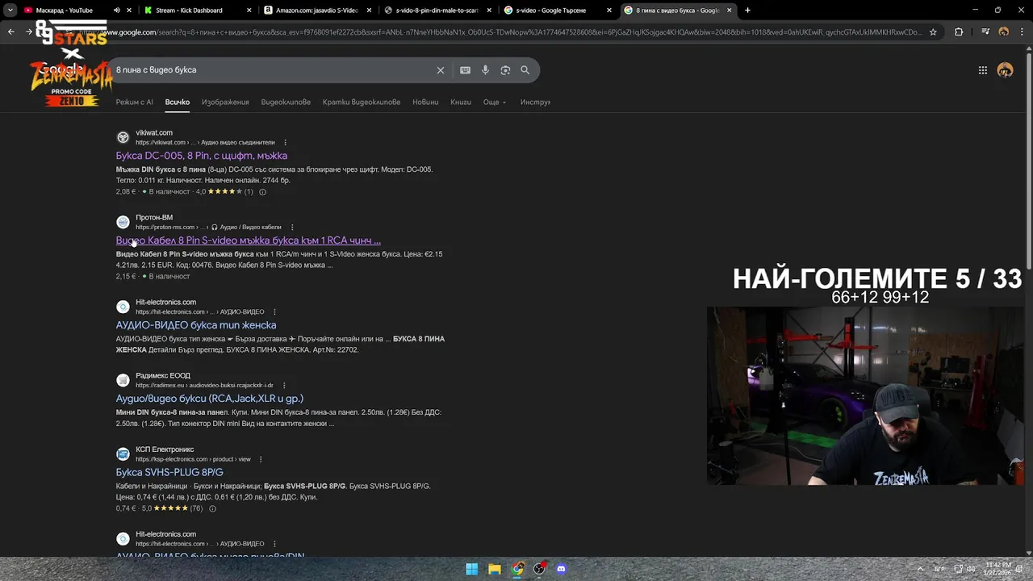Image resolution: width=1033 pixels, height=581 pixels.
Task: Switch to Amazon jasavdio S-Video tab
Action: pyautogui.click(x=316, y=10)
